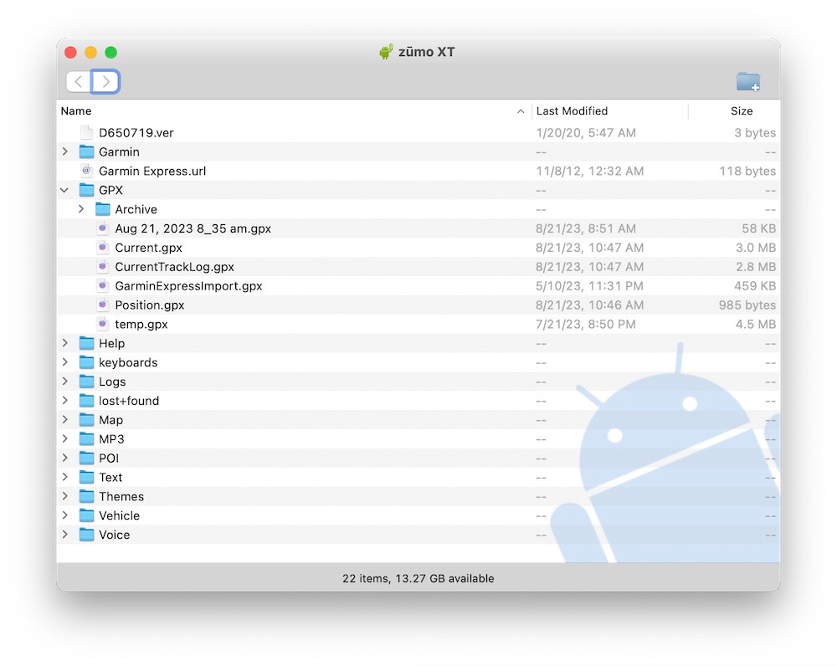Expand the Help folder
This screenshot has height=666, width=837.
(x=65, y=343)
